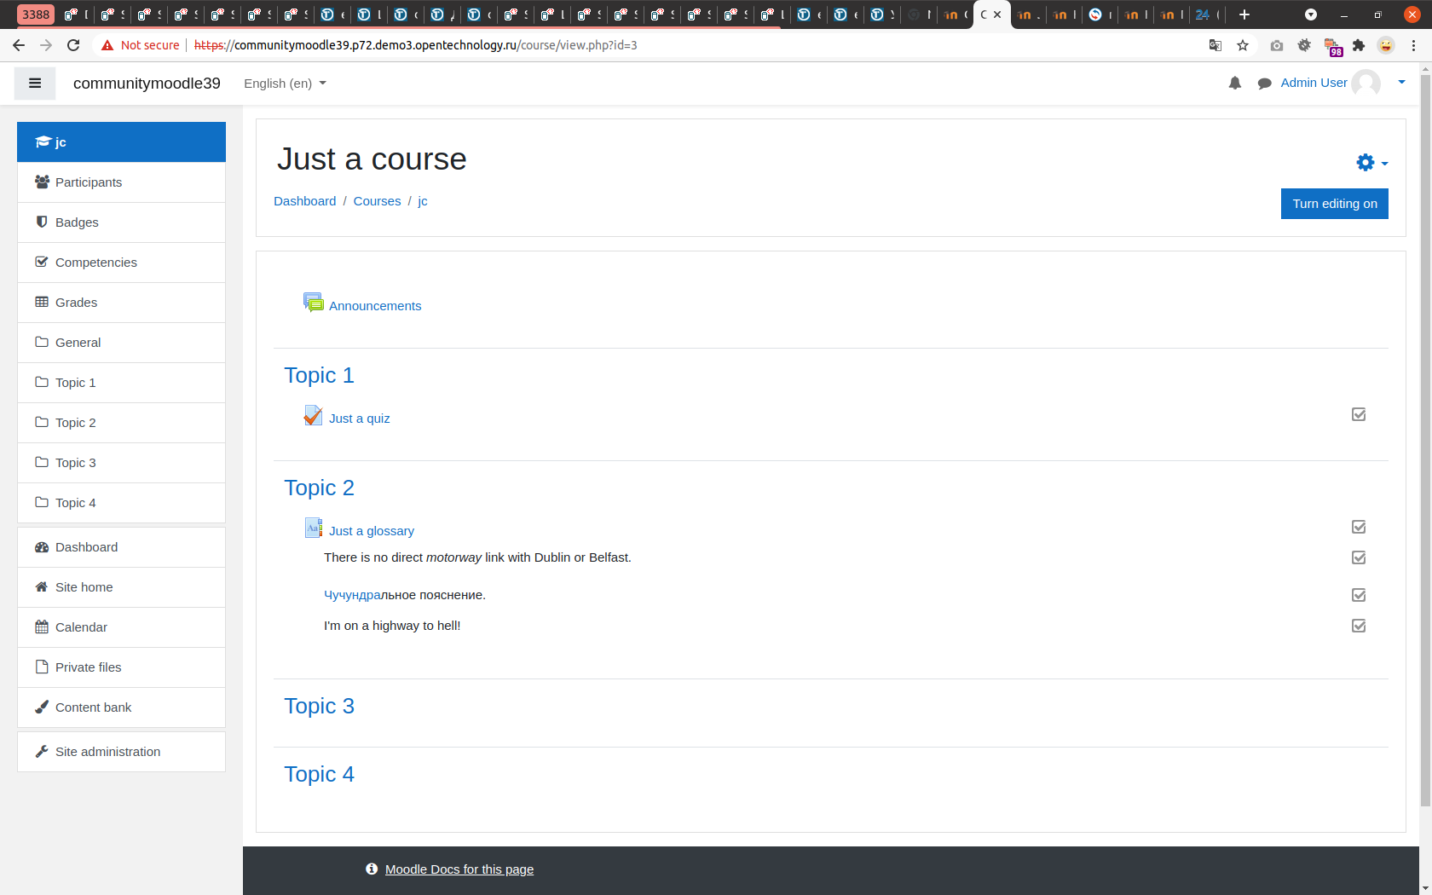Image resolution: width=1432 pixels, height=895 pixels.
Task: Click the Content bank sidebar brush icon
Action: pyautogui.click(x=42, y=707)
